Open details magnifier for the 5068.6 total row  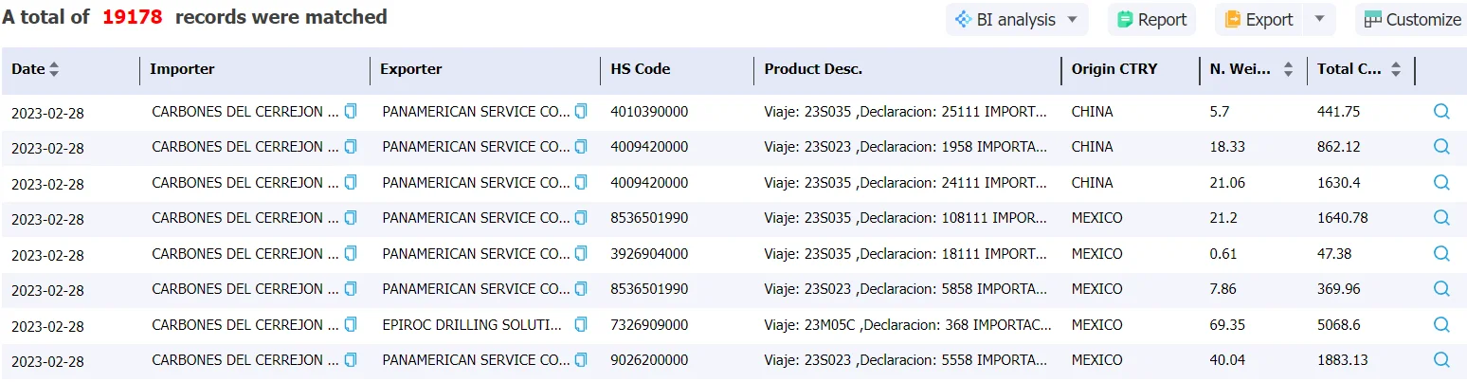tap(1441, 324)
